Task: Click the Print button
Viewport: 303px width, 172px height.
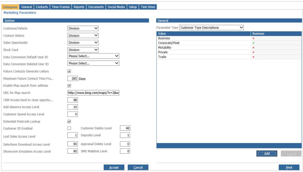Action: click(289, 167)
